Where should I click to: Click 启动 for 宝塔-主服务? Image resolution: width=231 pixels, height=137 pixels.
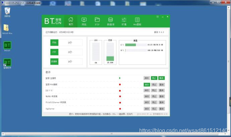(x=147, y=78)
